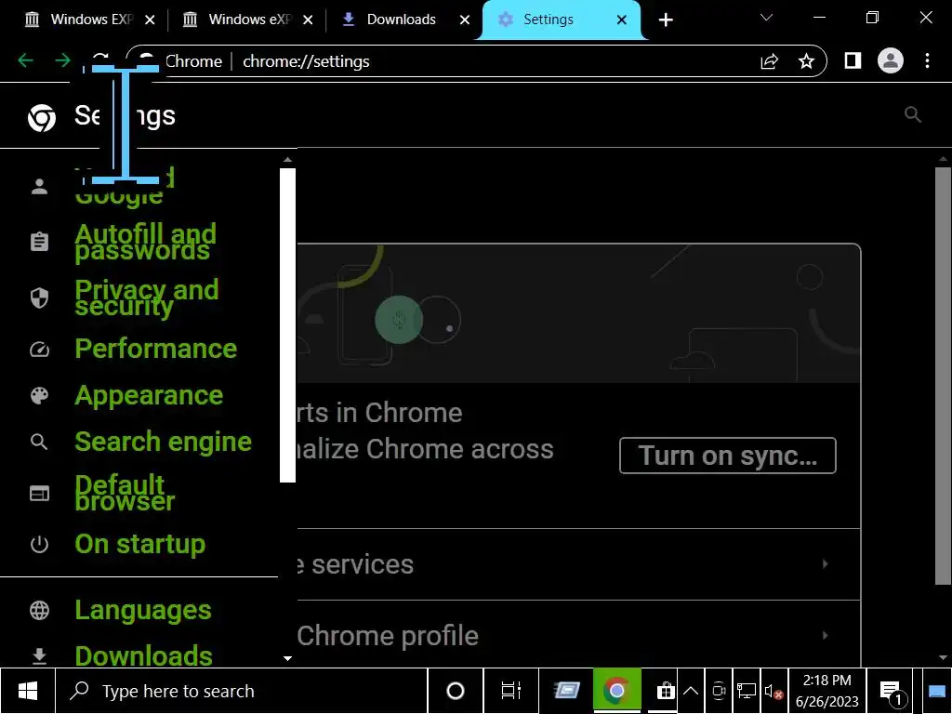
Task: Open Task View on the taskbar
Action: 511,691
